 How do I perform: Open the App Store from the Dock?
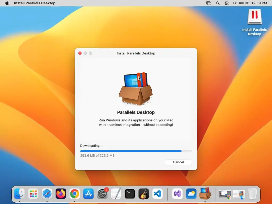pos(88,194)
